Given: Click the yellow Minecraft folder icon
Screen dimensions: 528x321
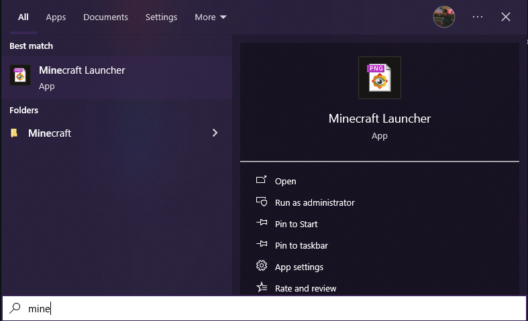Looking at the screenshot, I should (x=14, y=133).
